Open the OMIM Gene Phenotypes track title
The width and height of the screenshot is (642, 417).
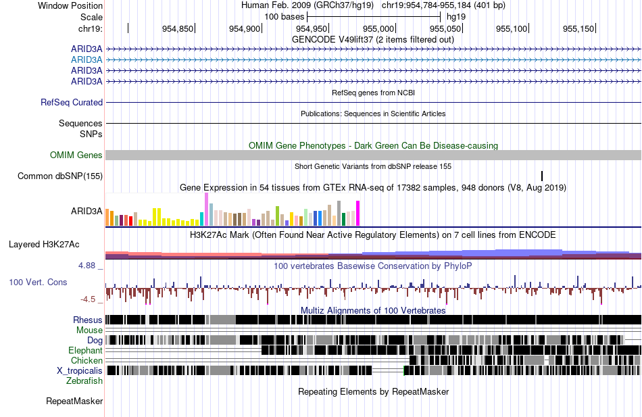[x=373, y=145]
